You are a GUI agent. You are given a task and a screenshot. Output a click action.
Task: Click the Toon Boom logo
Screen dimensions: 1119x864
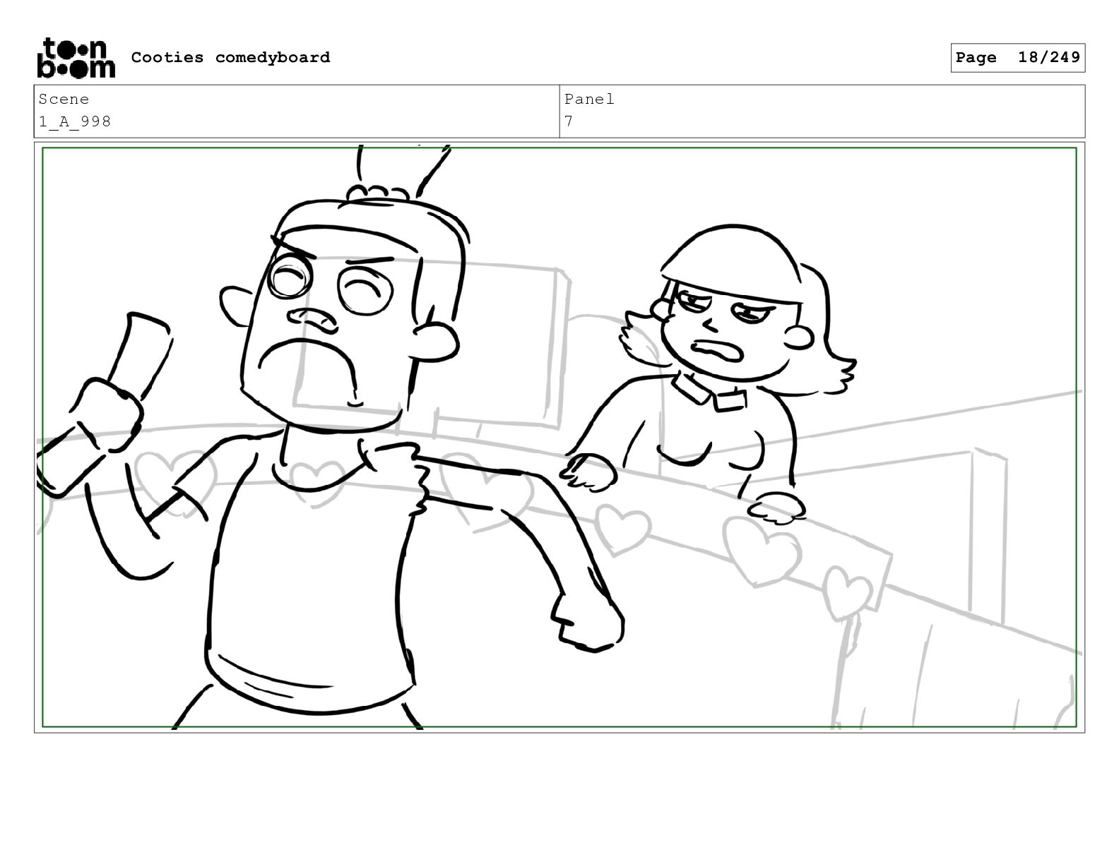tap(76, 57)
